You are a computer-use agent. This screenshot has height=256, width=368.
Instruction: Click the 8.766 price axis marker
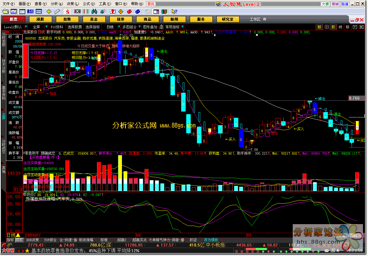tap(357, 98)
